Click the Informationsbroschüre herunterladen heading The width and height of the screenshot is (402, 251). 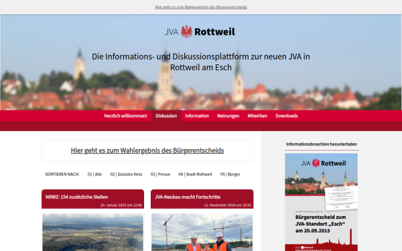click(x=322, y=144)
